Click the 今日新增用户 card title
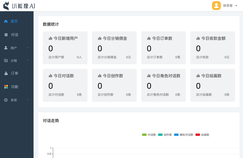The height and width of the screenshot is (158, 243). (66, 38)
